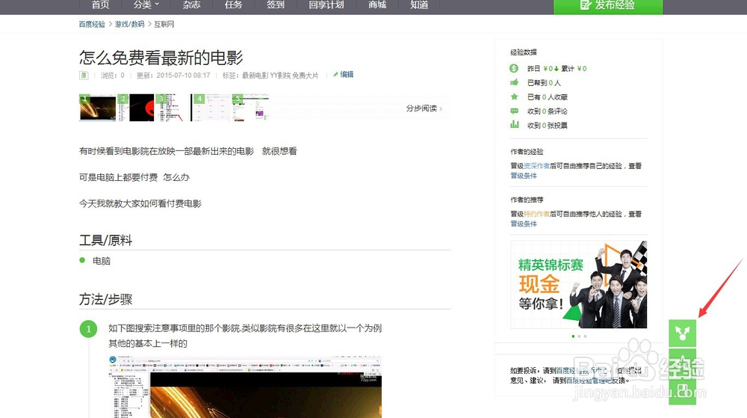747x418 pixels.
Task: Open step 4 thumbnail image
Action: tap(210, 108)
